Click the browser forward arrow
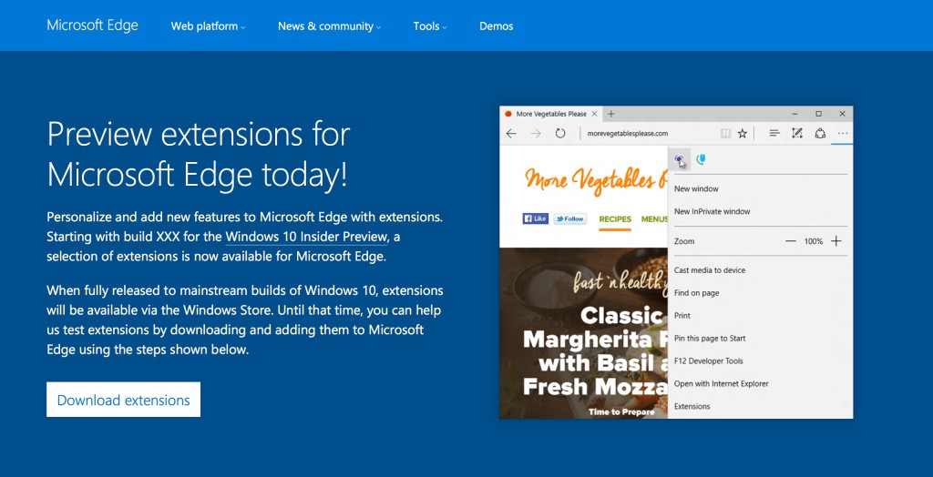933x477 pixels. point(536,133)
